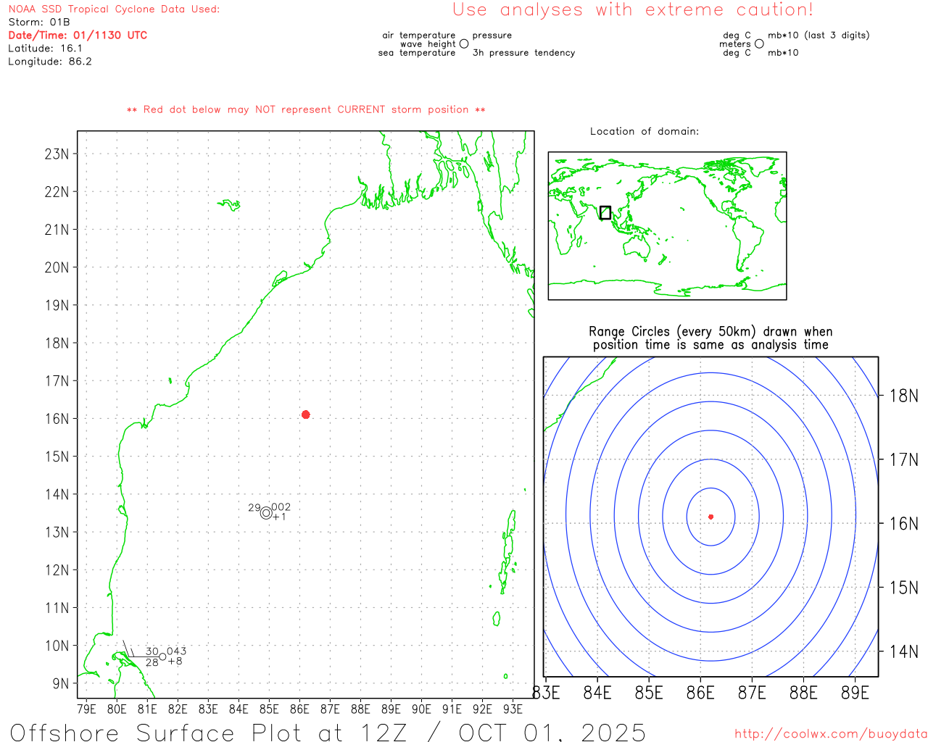Select the station circle marker beside value 043

(162, 656)
